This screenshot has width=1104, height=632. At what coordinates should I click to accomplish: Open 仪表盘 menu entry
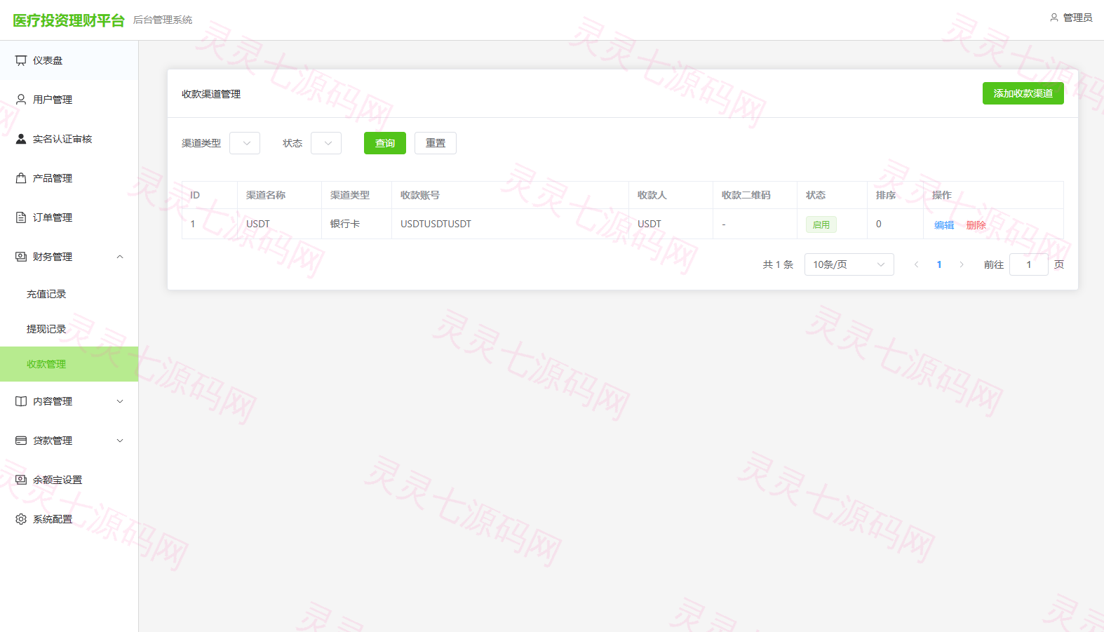[69, 60]
